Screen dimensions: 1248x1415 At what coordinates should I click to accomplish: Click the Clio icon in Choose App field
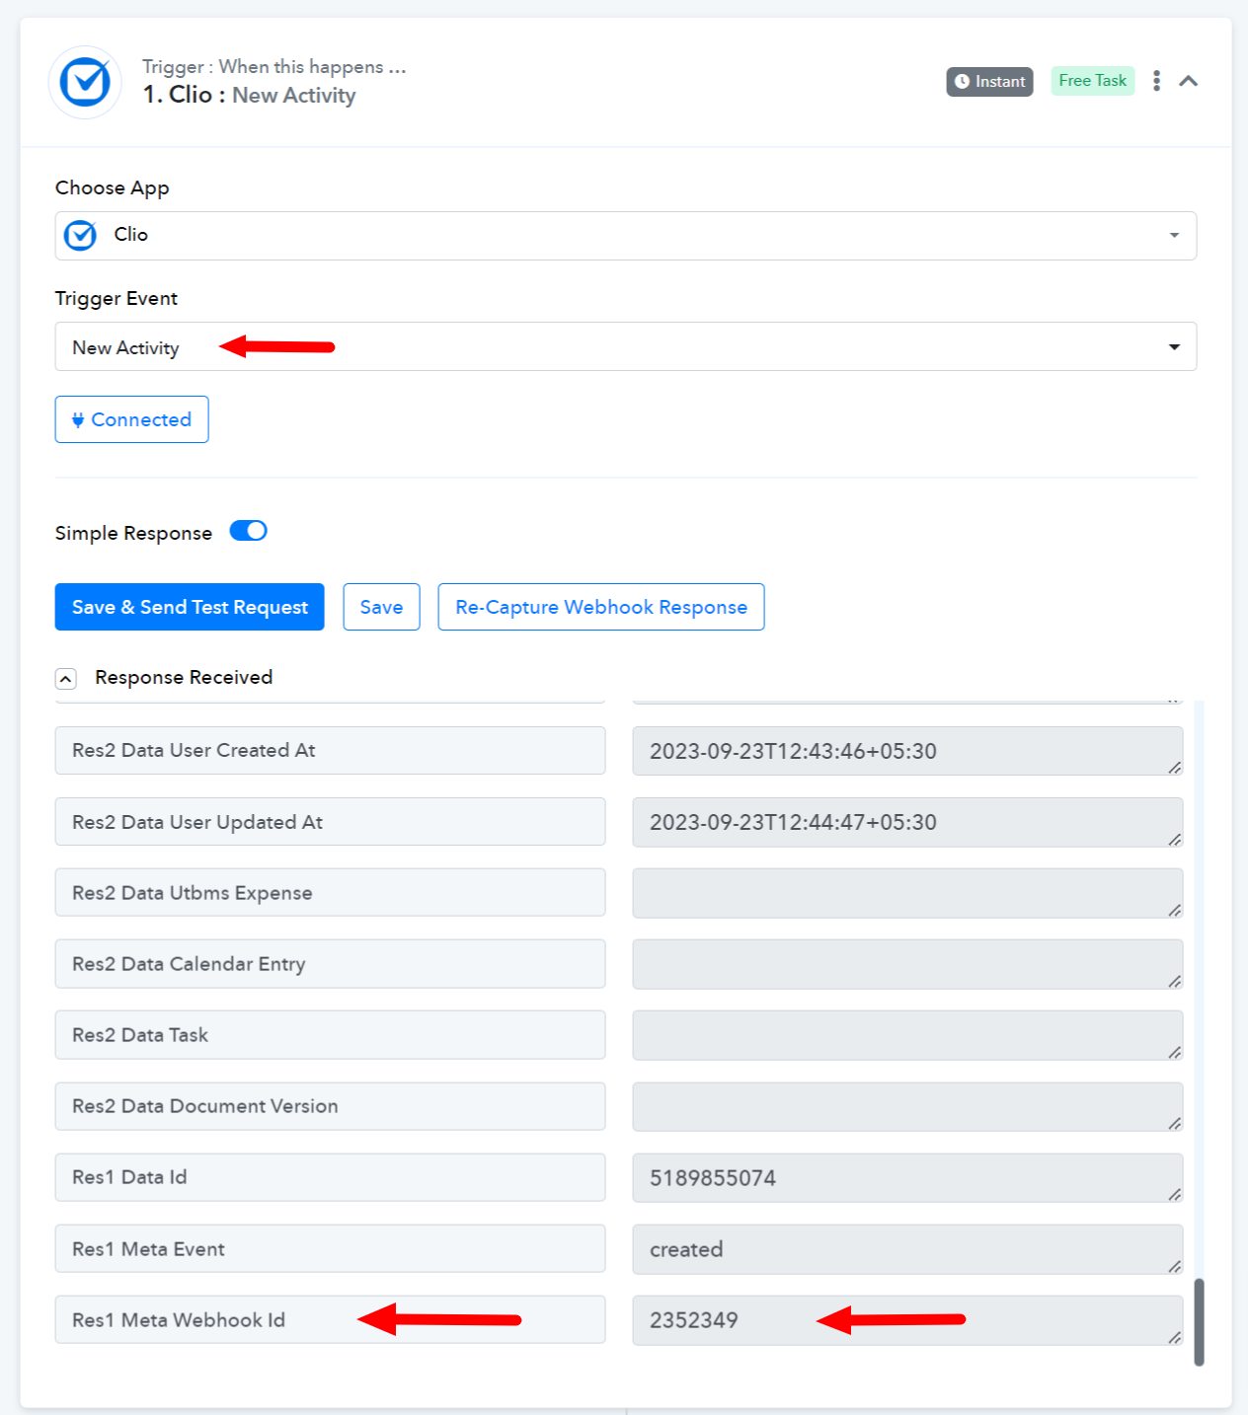(80, 235)
